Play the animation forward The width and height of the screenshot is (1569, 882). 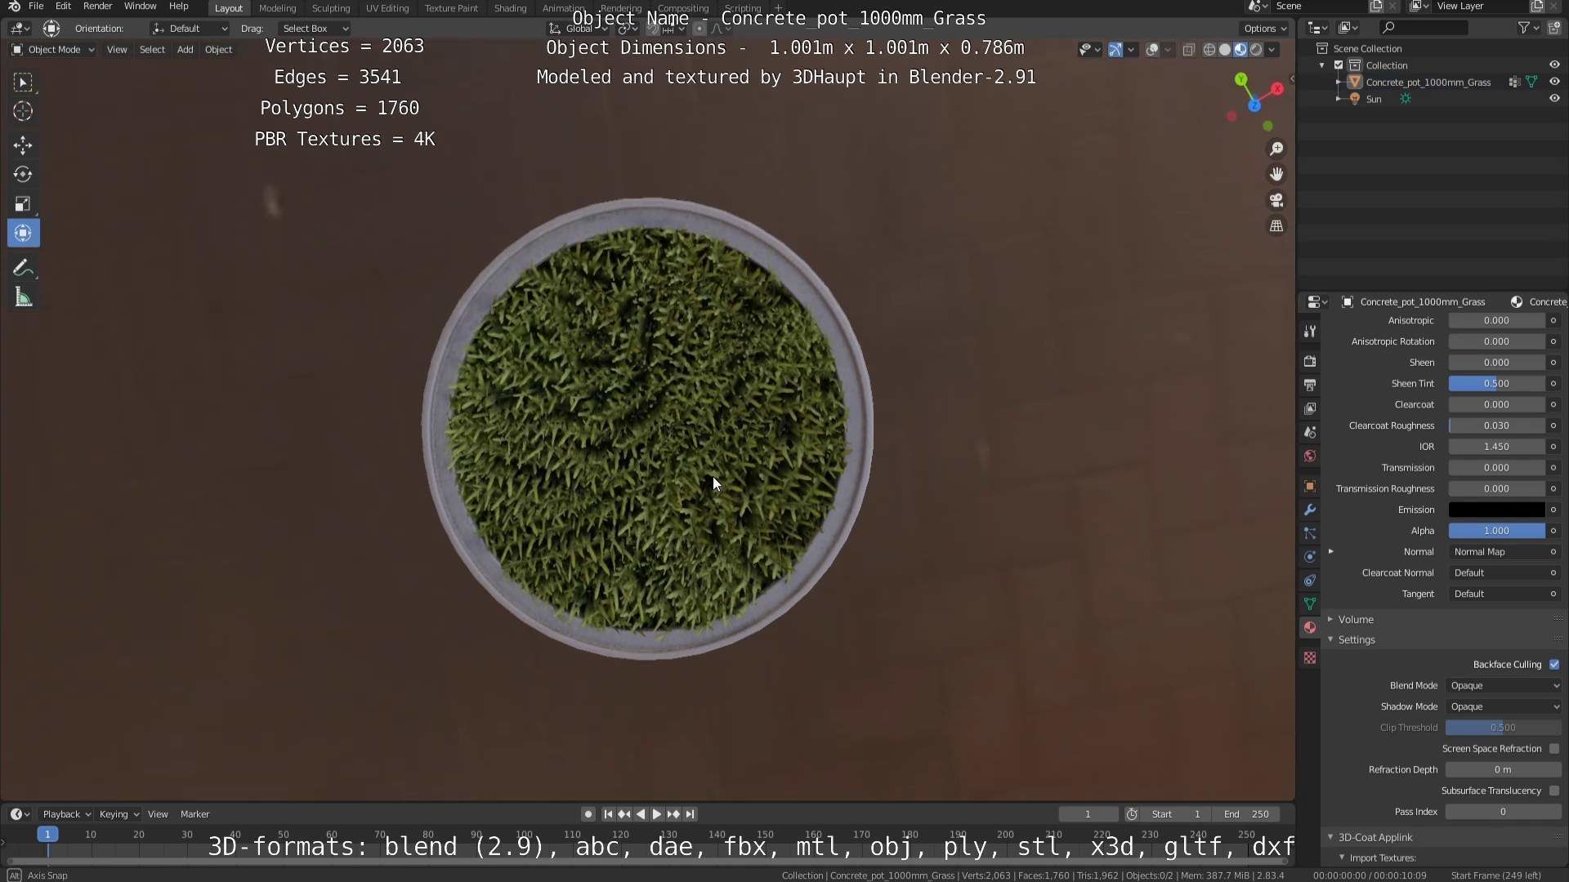pyautogui.click(x=657, y=815)
